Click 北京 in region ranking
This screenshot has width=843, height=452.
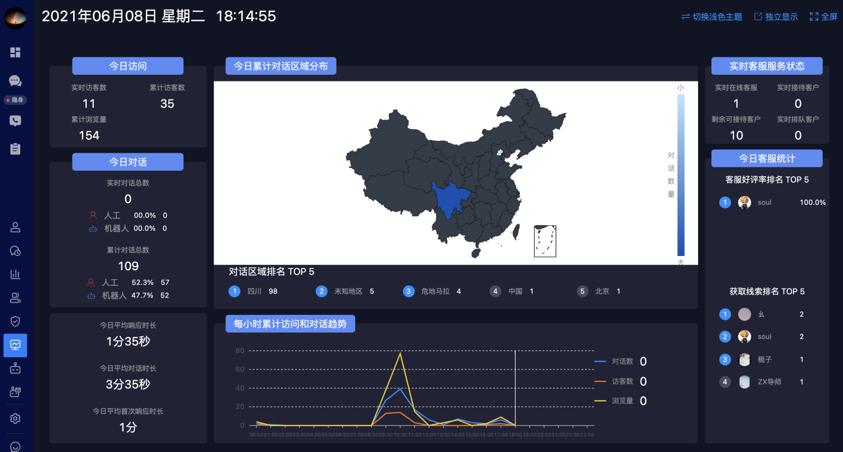[x=602, y=291]
